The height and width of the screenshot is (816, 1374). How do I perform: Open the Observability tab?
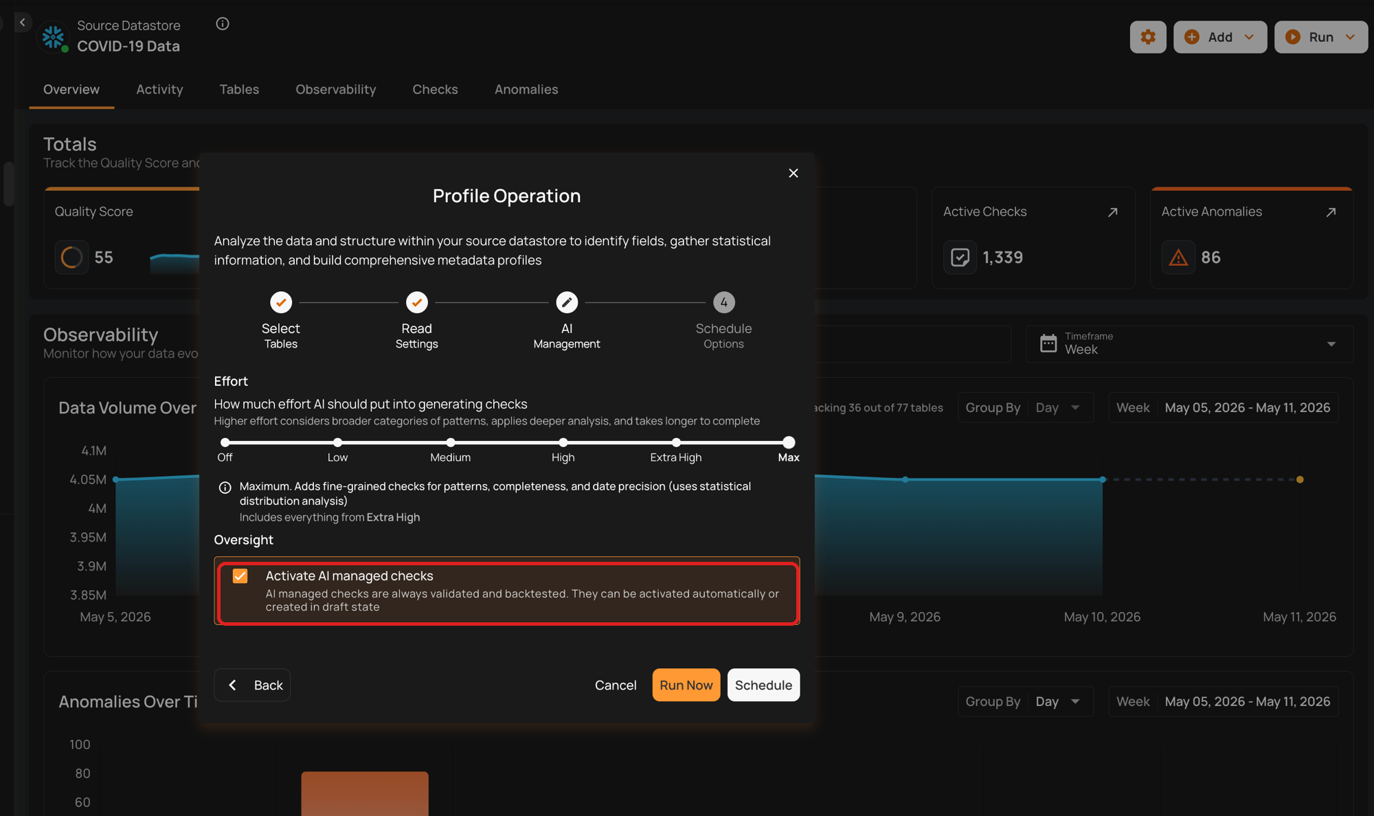pos(336,89)
